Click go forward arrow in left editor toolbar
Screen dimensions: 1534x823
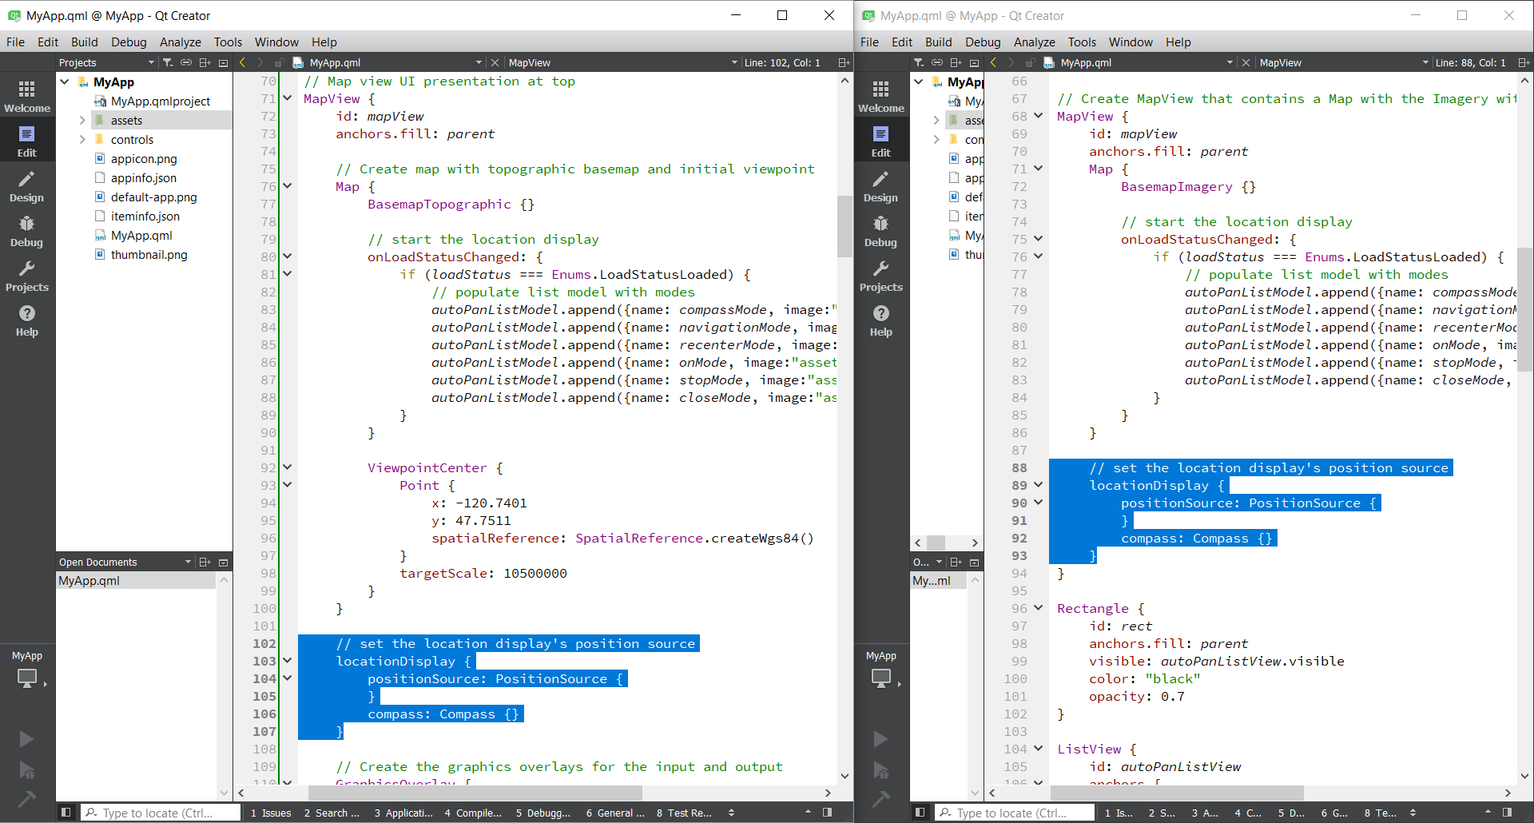tap(260, 62)
